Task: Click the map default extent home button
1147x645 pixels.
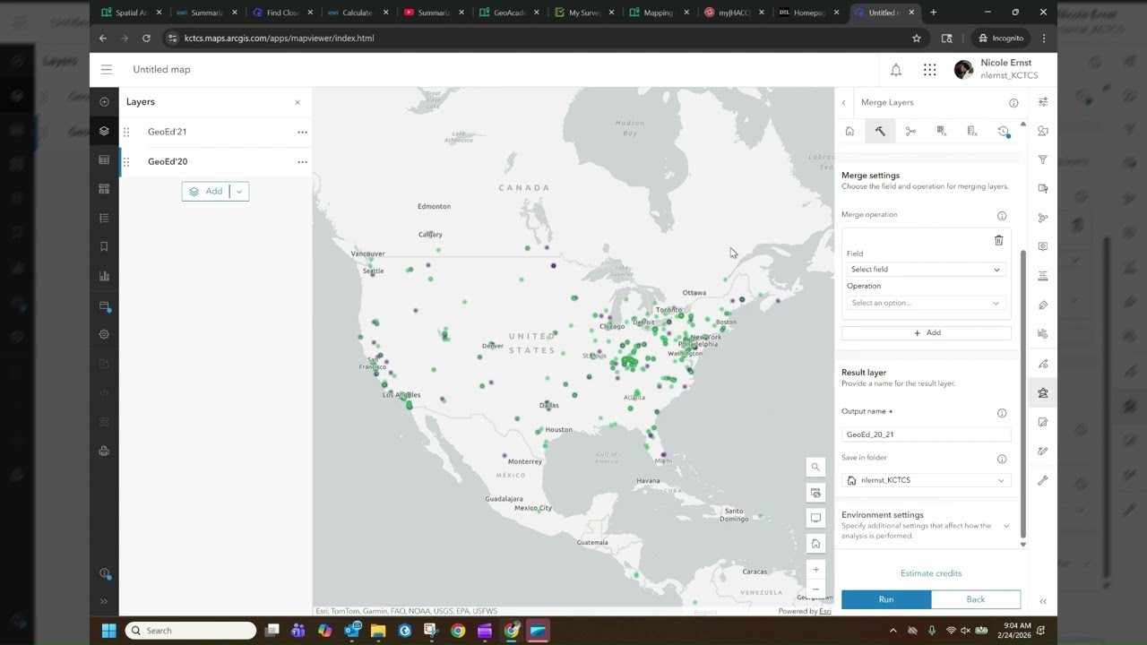Action: pos(815,543)
